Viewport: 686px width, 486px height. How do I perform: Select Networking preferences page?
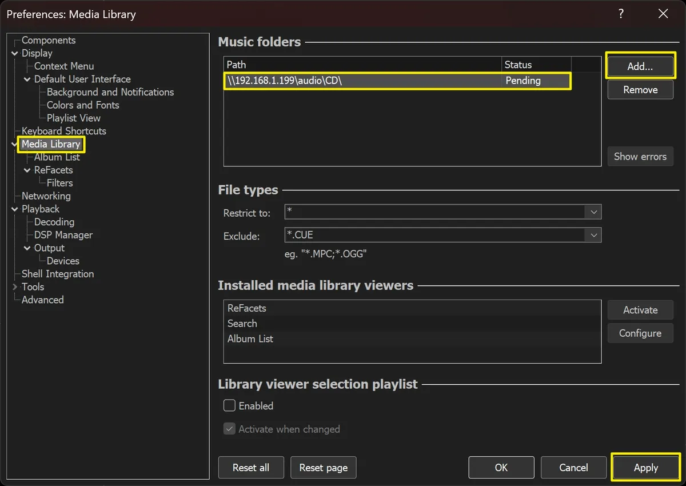pyautogui.click(x=46, y=196)
